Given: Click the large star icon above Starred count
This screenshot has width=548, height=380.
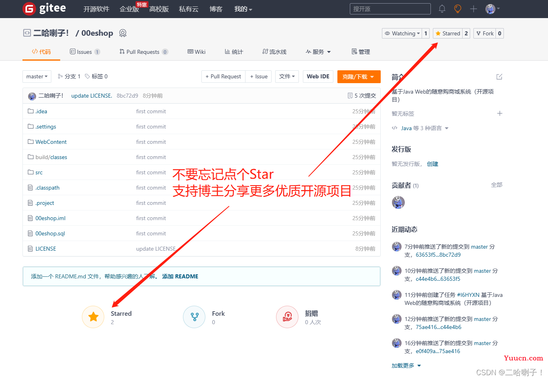Looking at the screenshot, I should 93,317.
